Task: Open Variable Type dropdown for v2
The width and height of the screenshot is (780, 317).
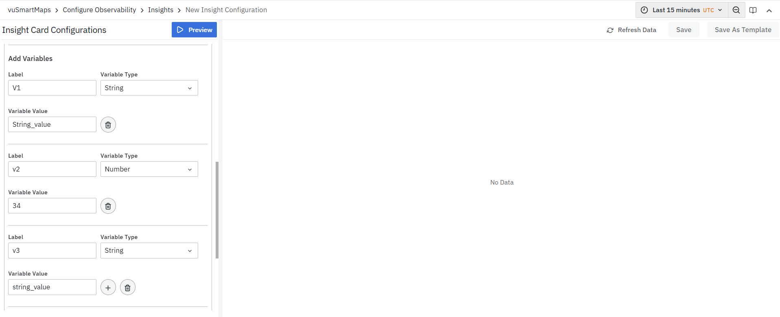Action: [x=149, y=169]
